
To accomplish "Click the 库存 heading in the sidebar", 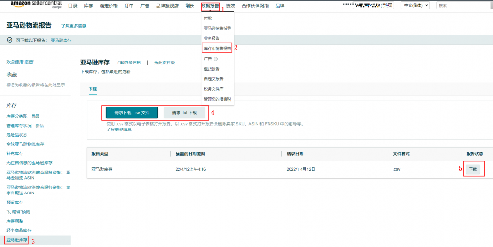I will point(11,106).
